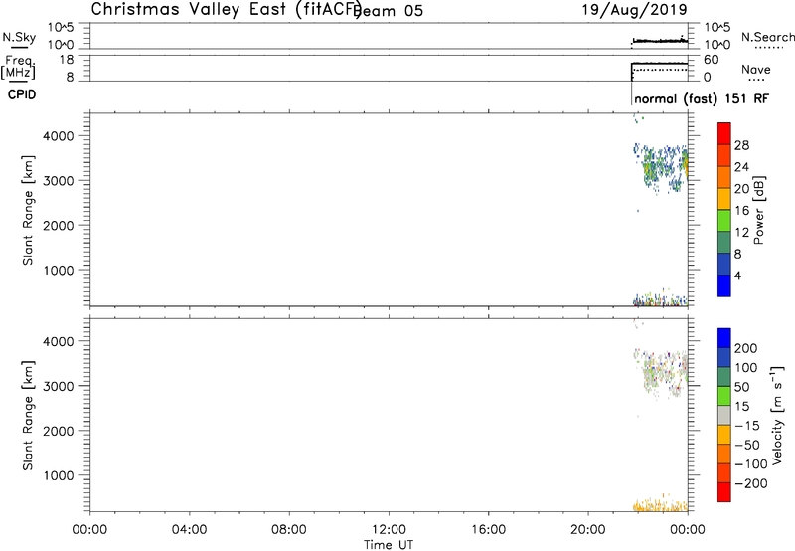Click the '1000' tick in the power panel
This screenshot has height=551, width=795.
59,270
